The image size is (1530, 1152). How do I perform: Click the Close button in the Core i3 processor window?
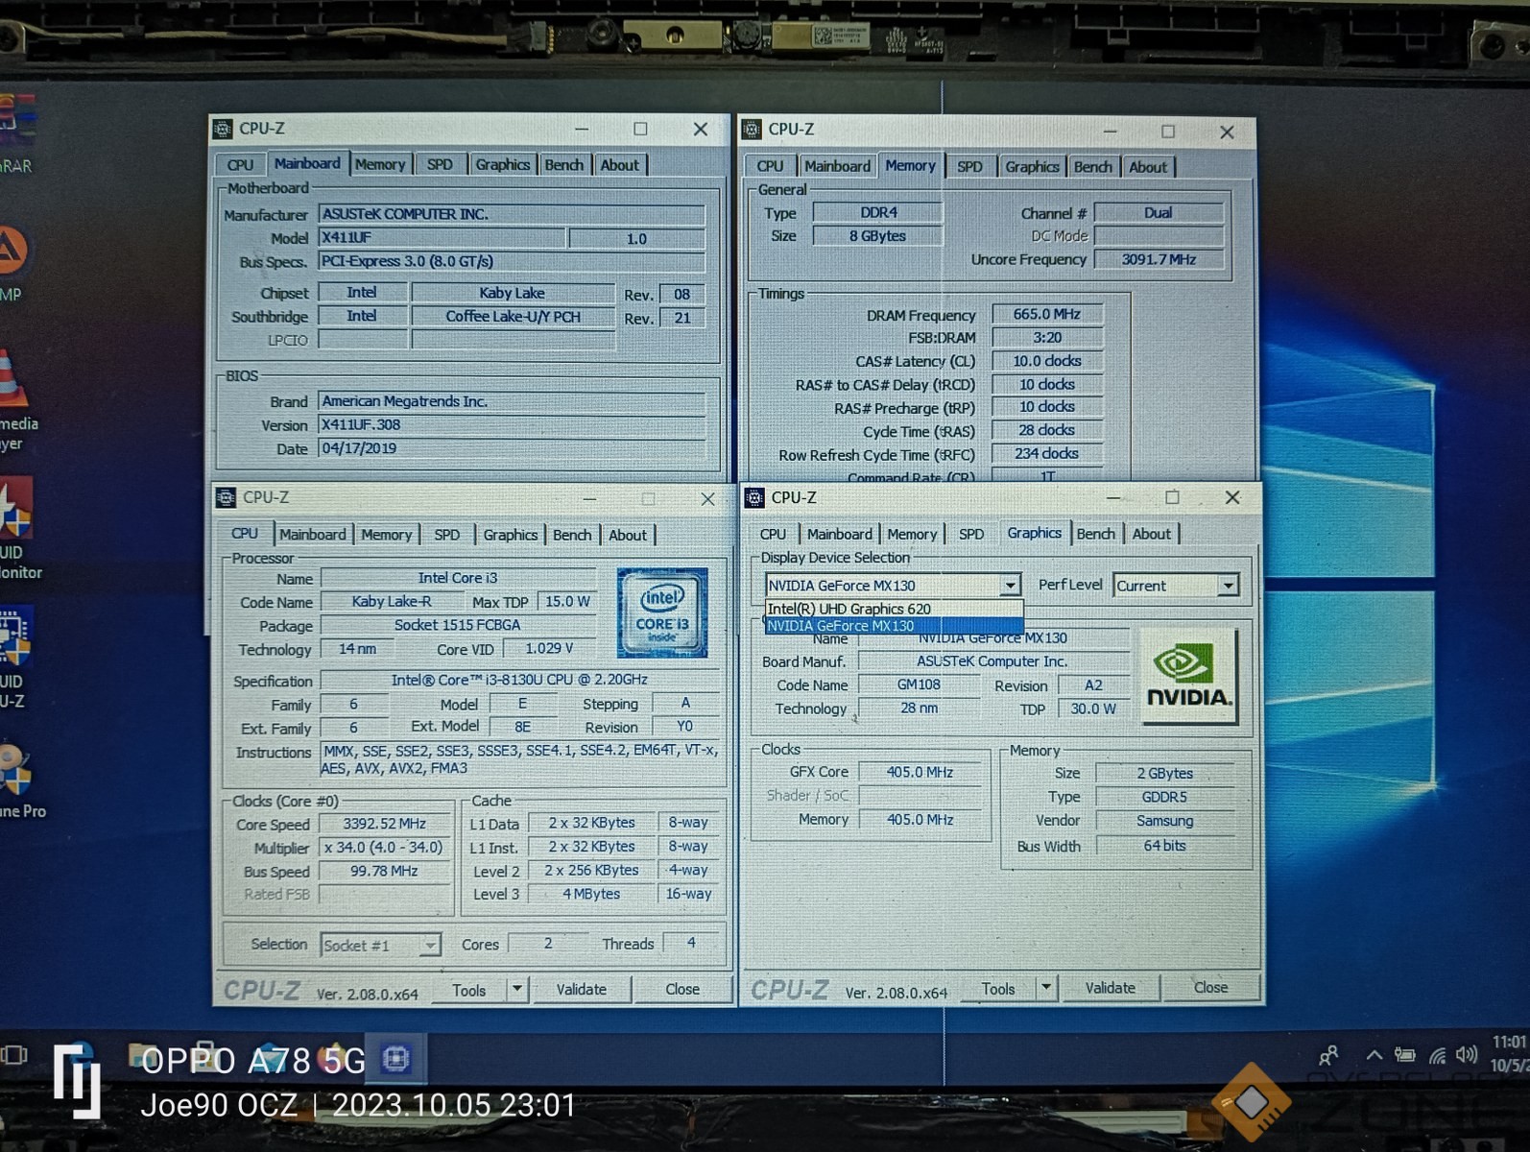pos(682,989)
